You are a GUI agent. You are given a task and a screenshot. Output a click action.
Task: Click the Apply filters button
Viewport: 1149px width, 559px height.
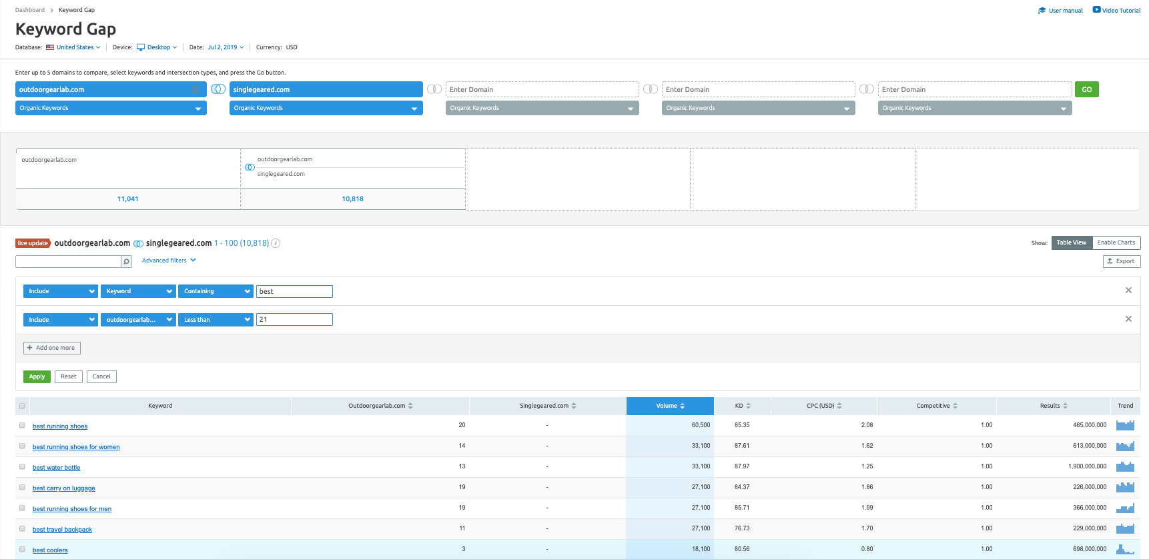pyautogui.click(x=37, y=376)
